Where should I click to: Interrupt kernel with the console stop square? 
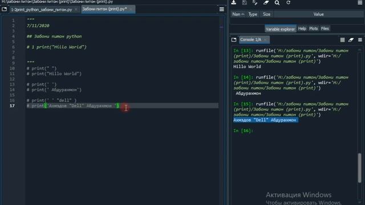pyautogui.click(x=342, y=40)
